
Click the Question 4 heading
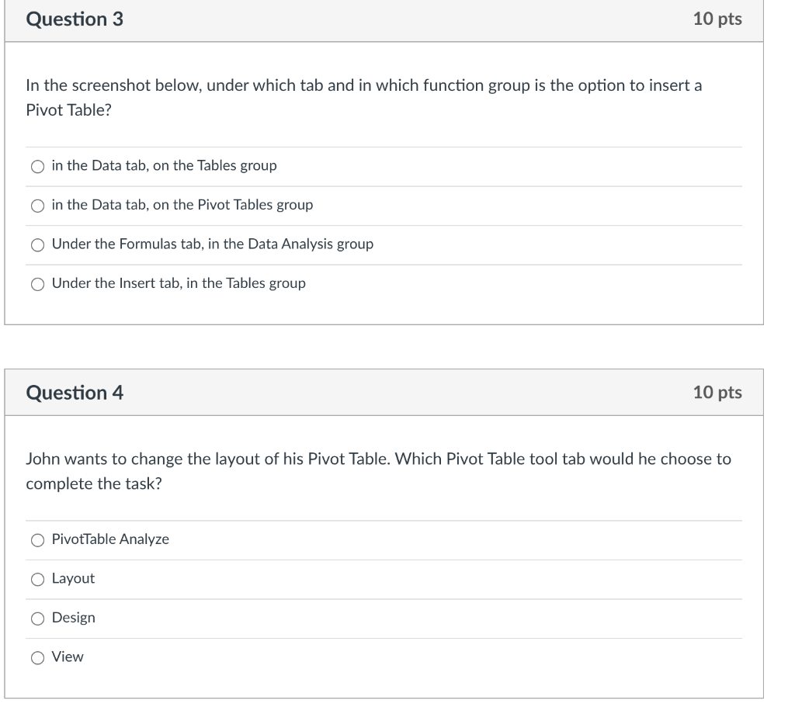pyautogui.click(x=75, y=393)
